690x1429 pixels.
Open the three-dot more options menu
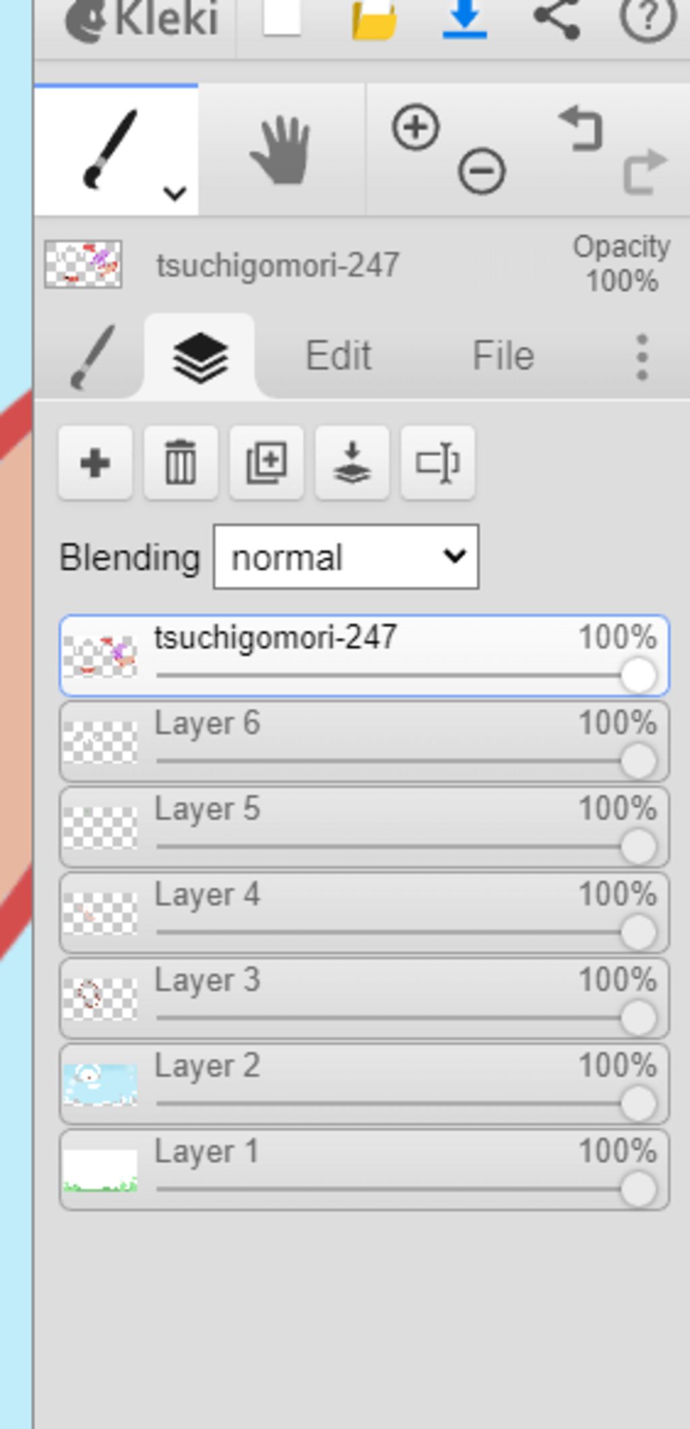pos(642,356)
